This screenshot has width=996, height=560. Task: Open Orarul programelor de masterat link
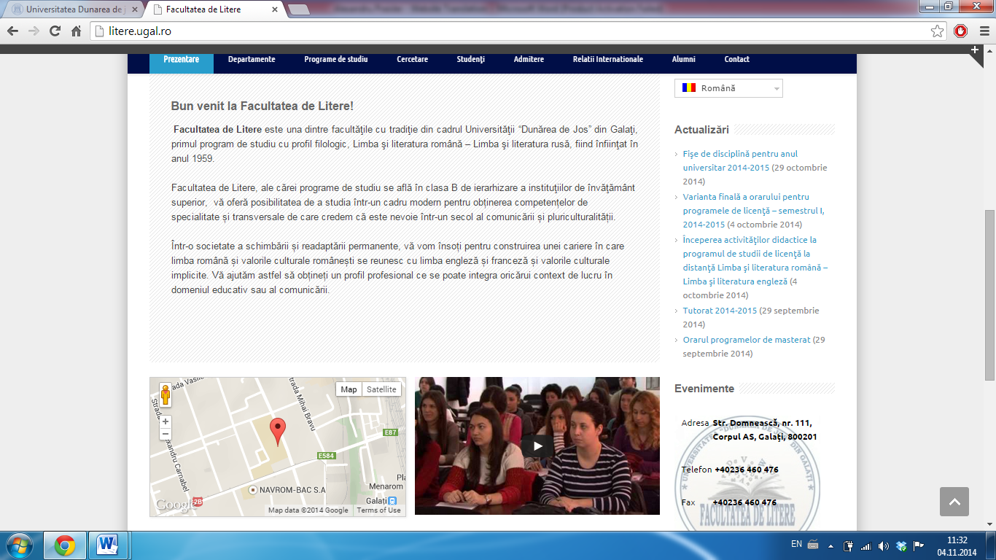click(x=747, y=340)
